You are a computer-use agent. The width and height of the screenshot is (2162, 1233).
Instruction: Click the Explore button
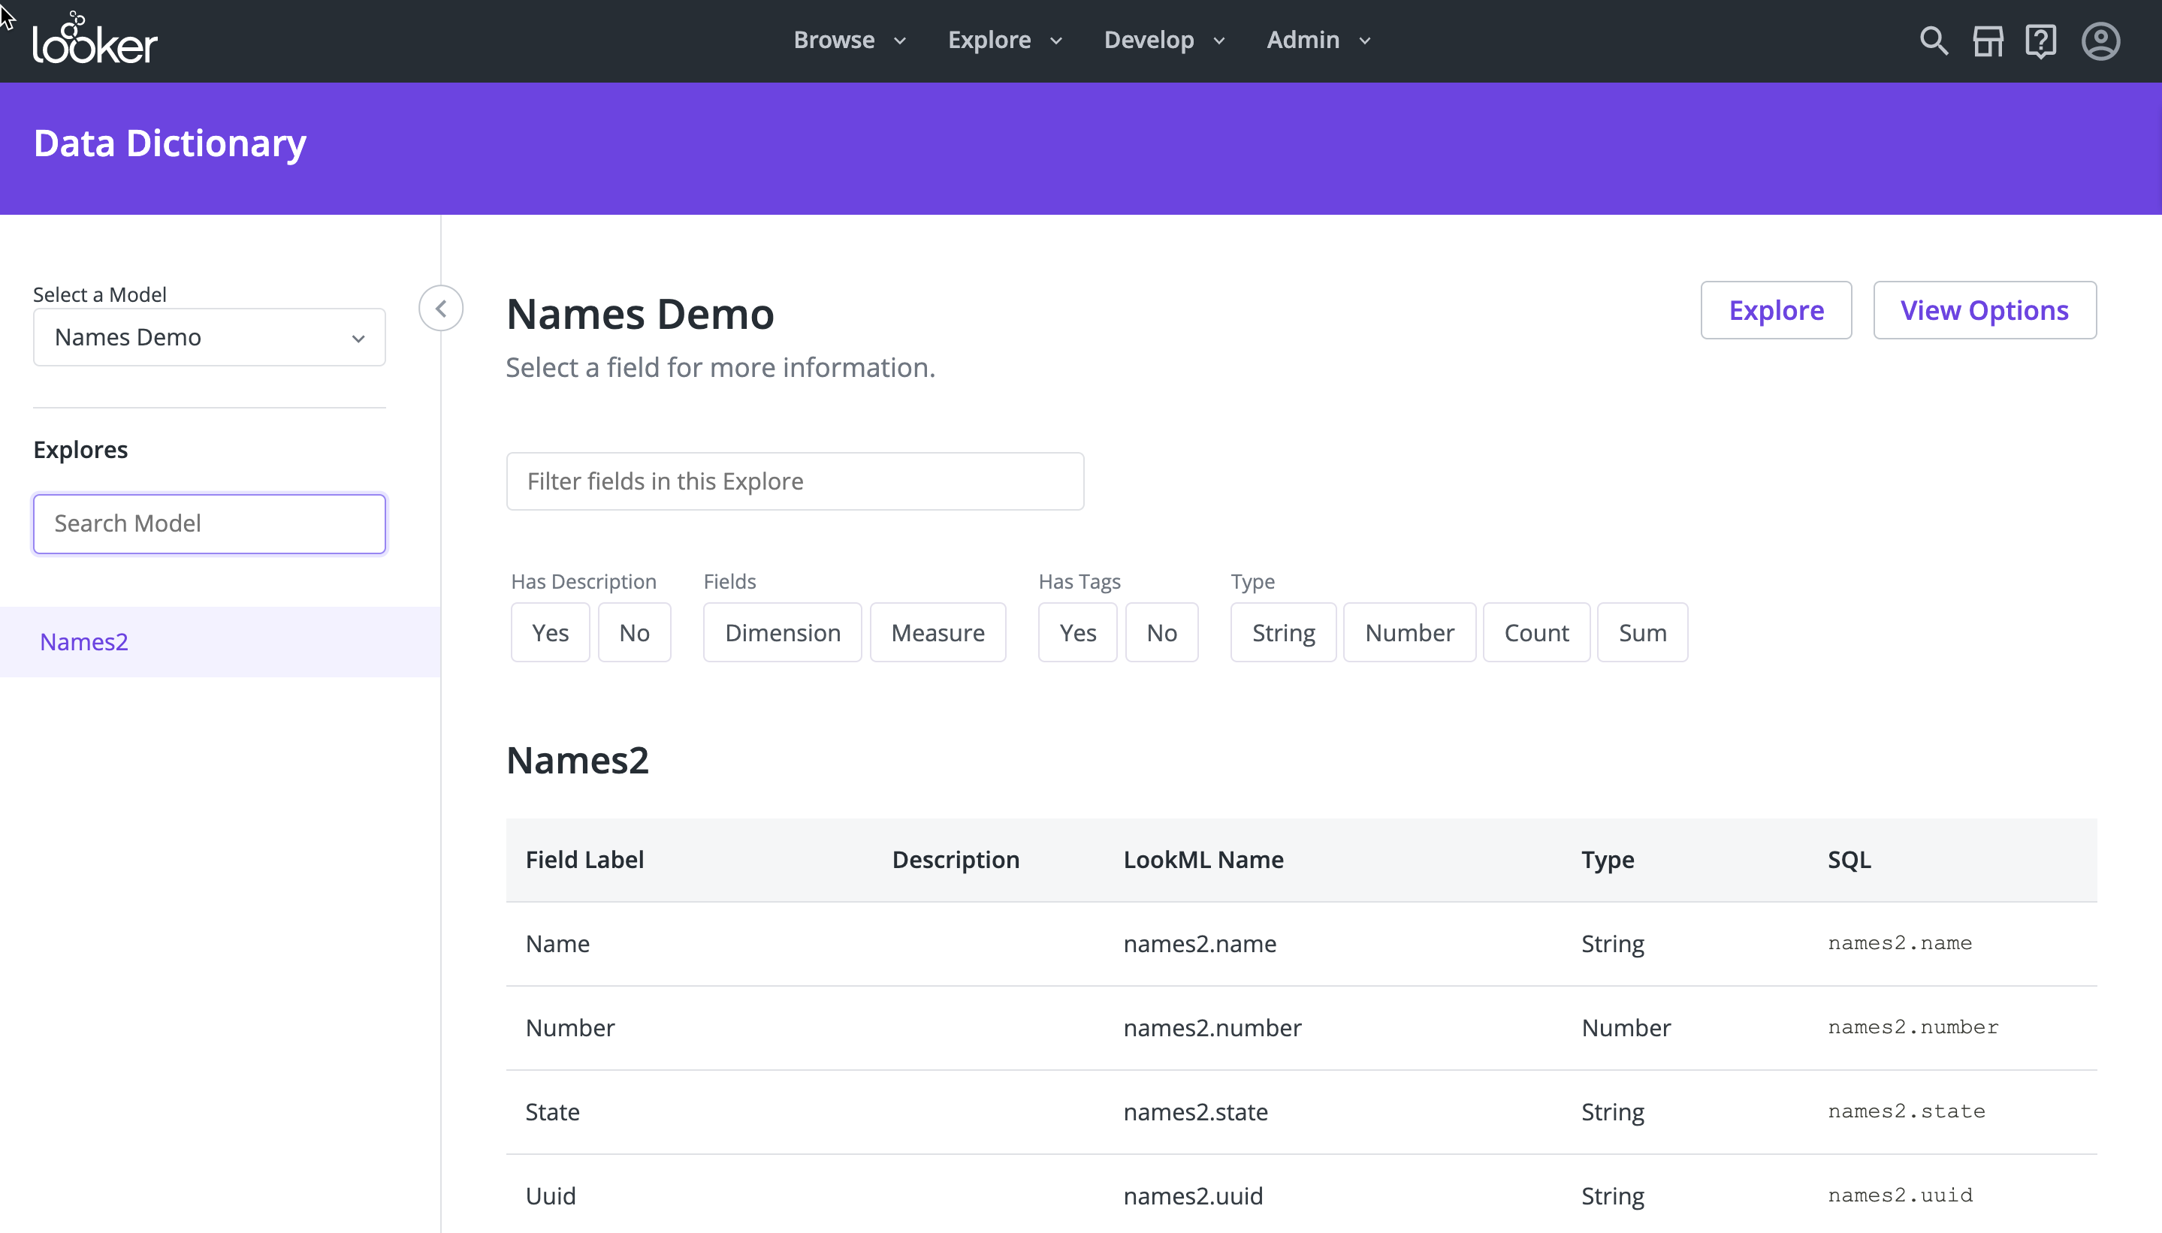1776,310
